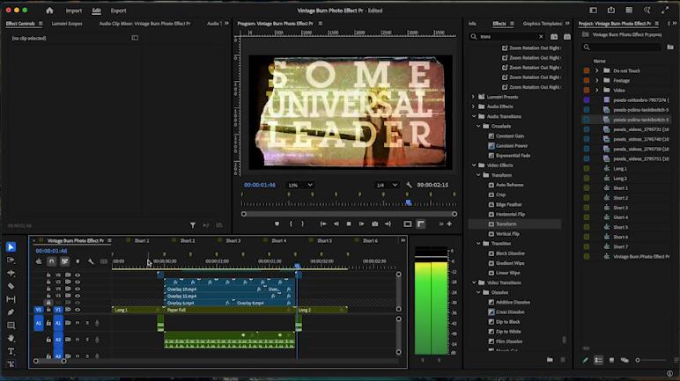Mute the A1 audio track
Screen dimensions: 680x381
click(78, 323)
